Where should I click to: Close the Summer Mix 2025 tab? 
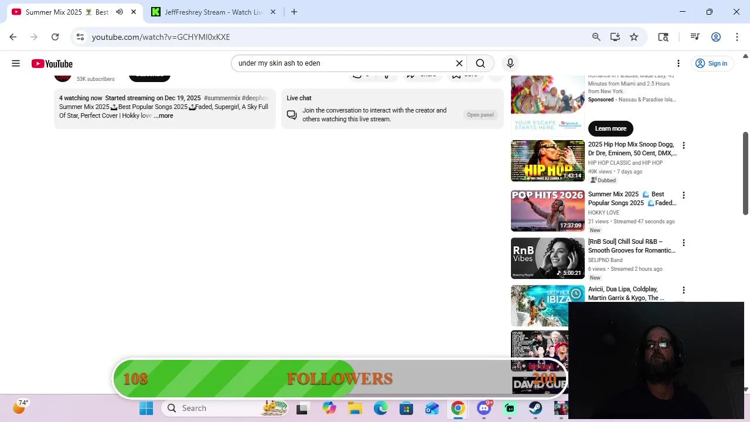(134, 12)
